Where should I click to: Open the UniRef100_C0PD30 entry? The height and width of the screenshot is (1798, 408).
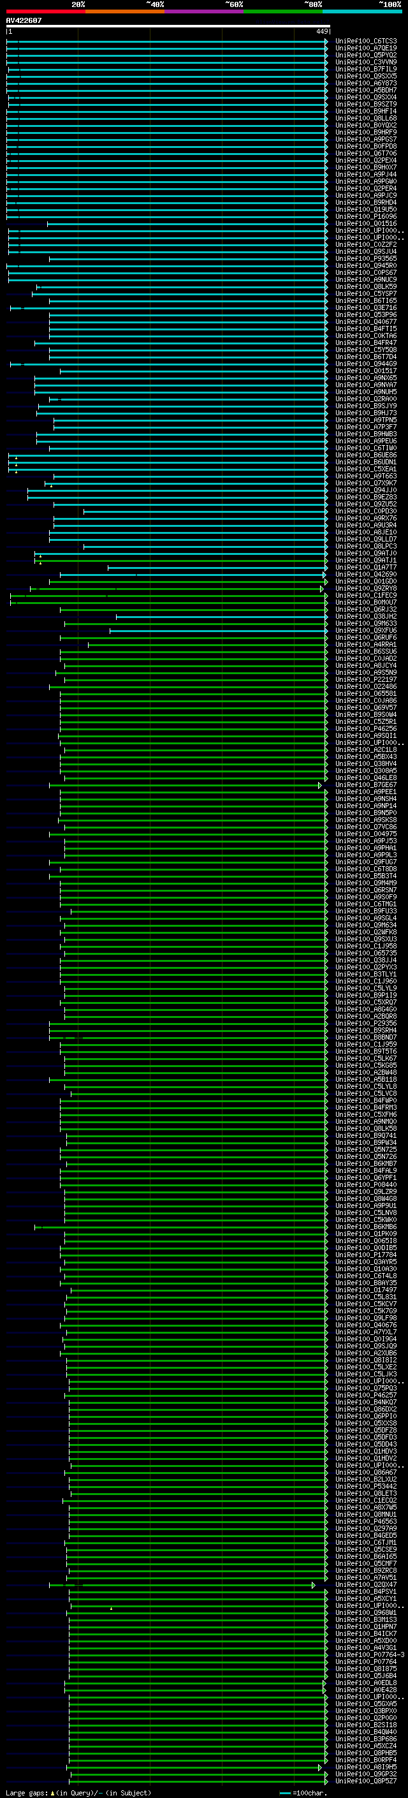click(x=365, y=512)
